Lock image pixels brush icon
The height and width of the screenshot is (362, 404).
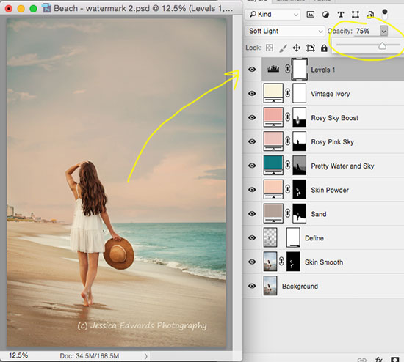click(x=283, y=48)
